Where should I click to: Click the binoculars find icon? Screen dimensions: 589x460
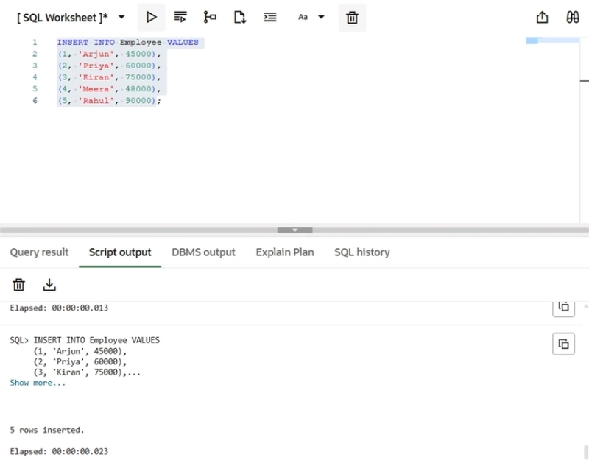click(x=572, y=17)
